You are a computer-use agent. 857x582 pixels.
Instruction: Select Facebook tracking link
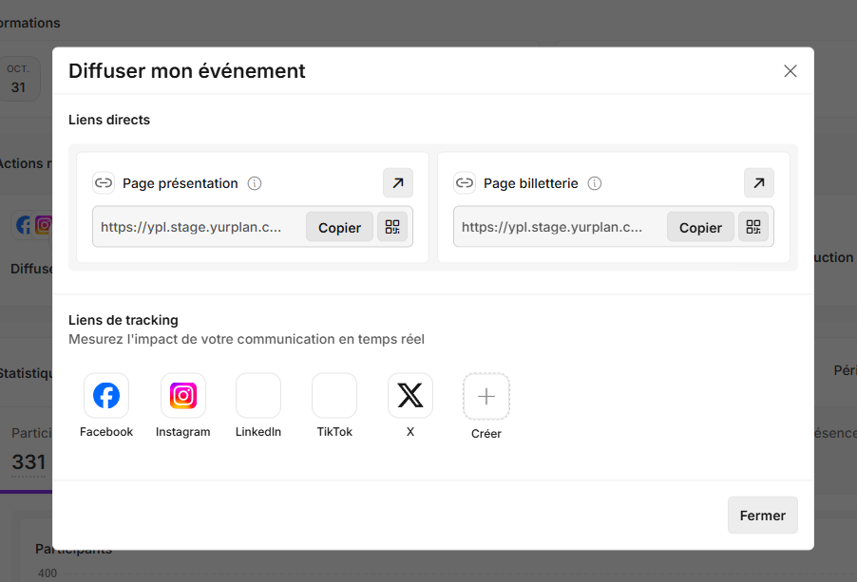(x=106, y=395)
